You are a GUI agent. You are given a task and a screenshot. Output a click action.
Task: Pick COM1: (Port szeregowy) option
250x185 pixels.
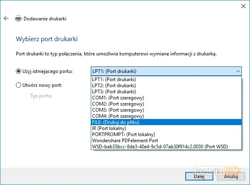[x=118, y=98]
